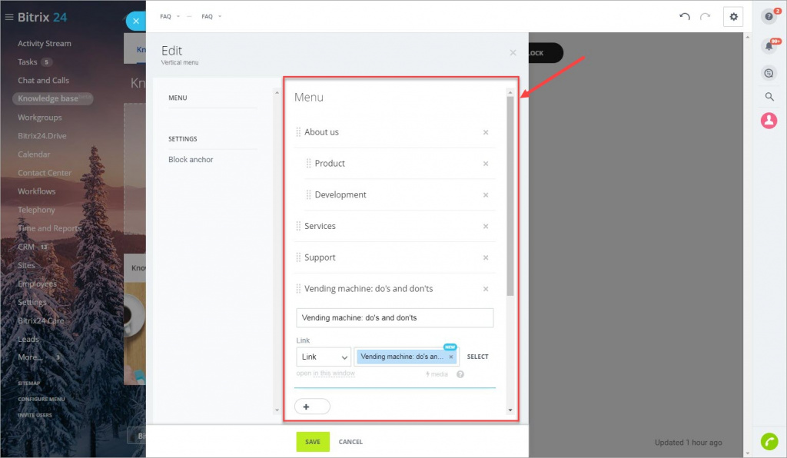Click the undo arrow icon
The image size is (787, 458).
pyautogui.click(x=685, y=17)
